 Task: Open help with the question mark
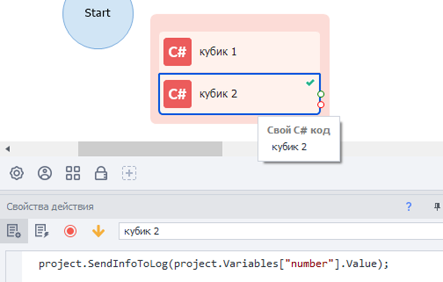coord(409,207)
